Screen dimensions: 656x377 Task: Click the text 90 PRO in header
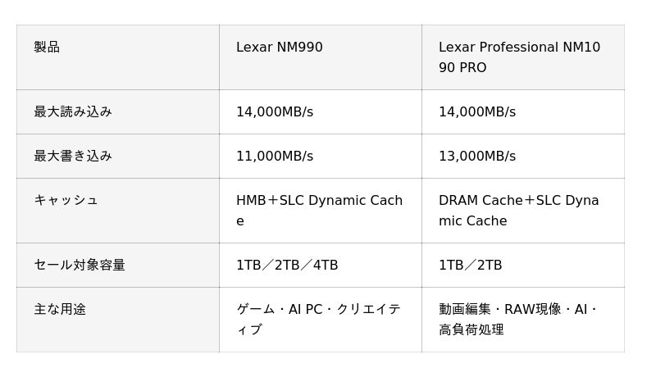click(462, 68)
